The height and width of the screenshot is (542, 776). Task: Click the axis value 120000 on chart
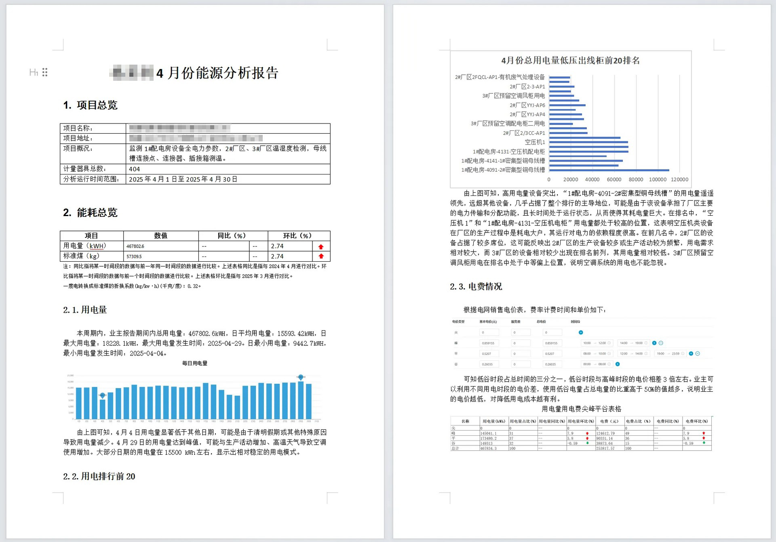click(x=679, y=179)
